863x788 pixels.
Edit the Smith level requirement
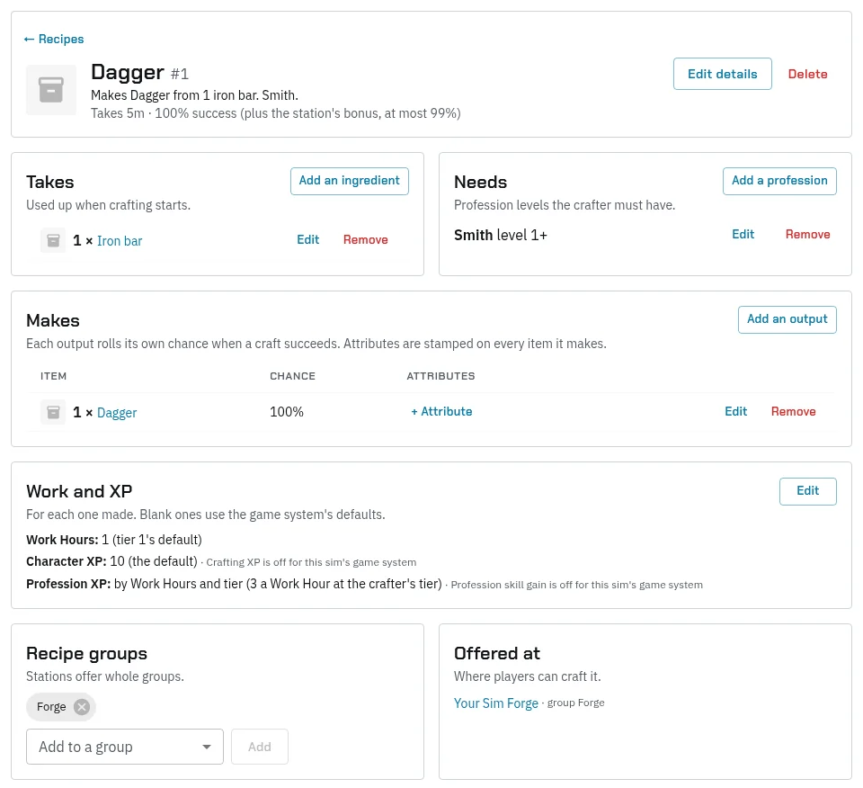[743, 234]
